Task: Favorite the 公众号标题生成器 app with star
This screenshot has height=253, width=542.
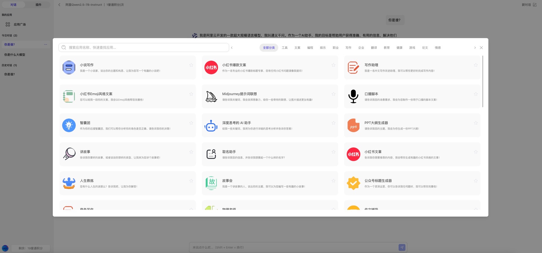Action: [476, 181]
